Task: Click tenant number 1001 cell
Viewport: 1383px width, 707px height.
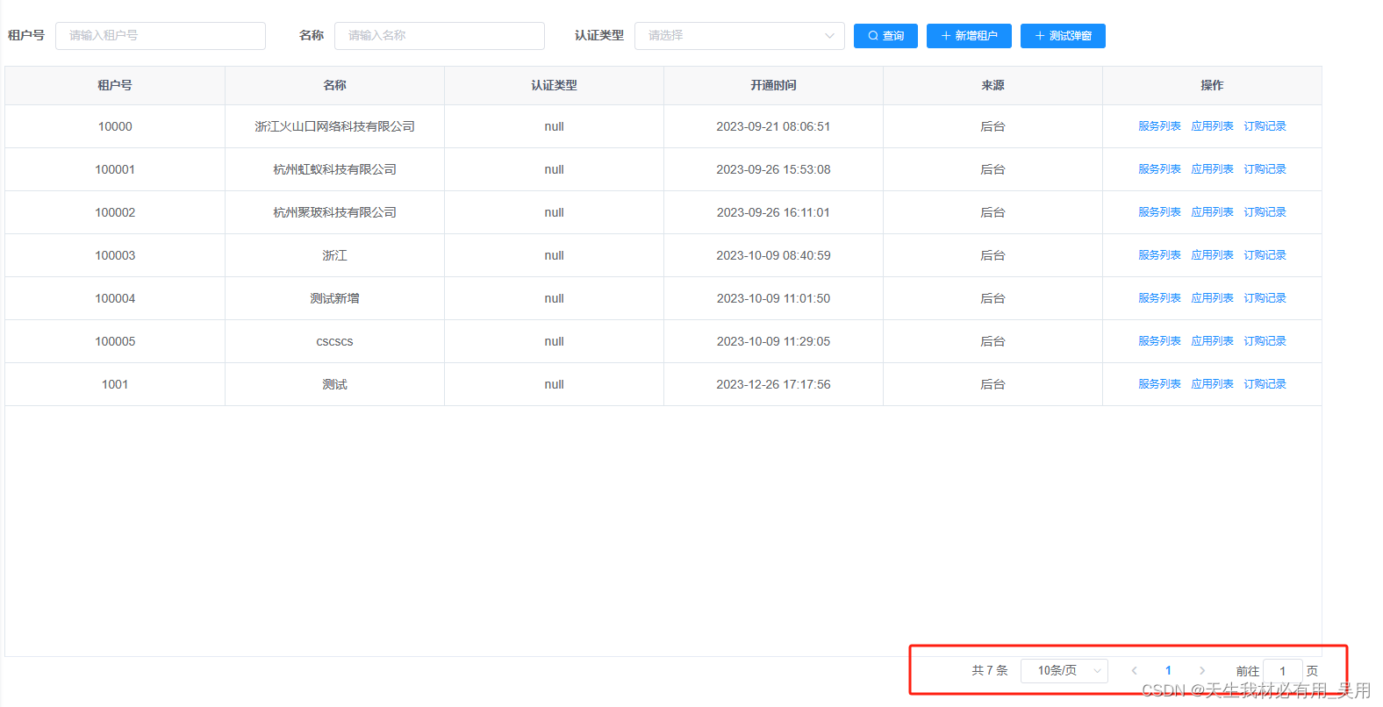Action: pyautogui.click(x=115, y=384)
